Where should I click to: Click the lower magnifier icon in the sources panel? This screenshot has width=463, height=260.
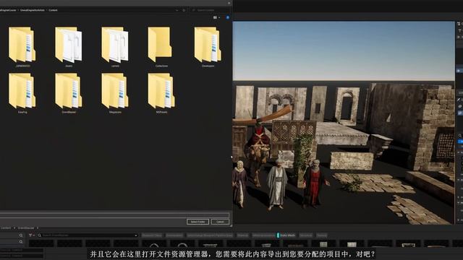pos(21,242)
